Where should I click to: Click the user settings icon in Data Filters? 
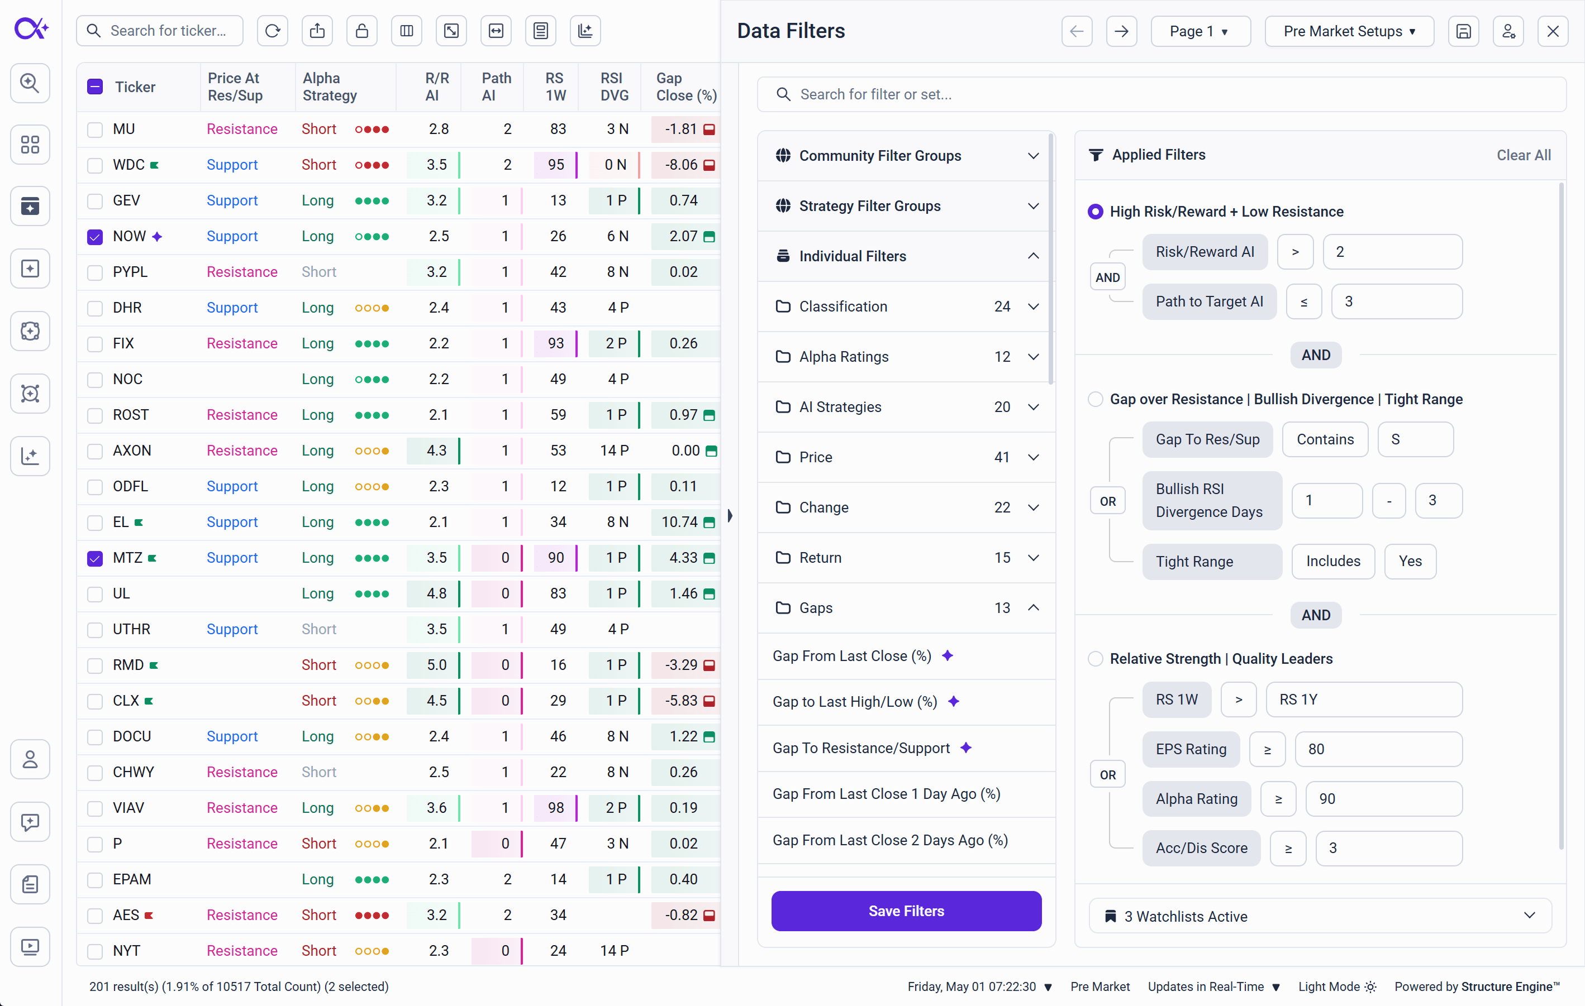[1508, 31]
